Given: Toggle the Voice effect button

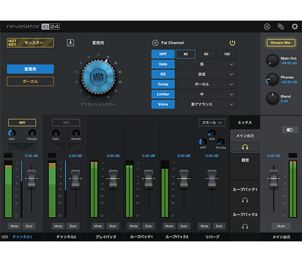Looking at the screenshot, I should coord(163,104).
